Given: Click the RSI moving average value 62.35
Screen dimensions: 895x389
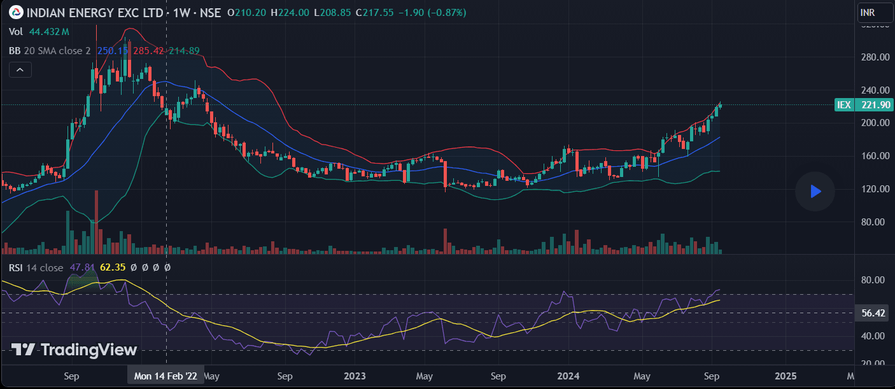Looking at the screenshot, I should [x=113, y=267].
